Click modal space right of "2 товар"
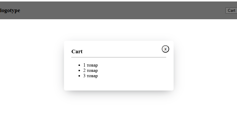 [x=136, y=70]
